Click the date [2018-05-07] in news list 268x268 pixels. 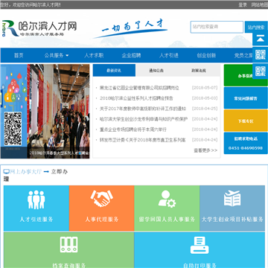tap(205, 88)
